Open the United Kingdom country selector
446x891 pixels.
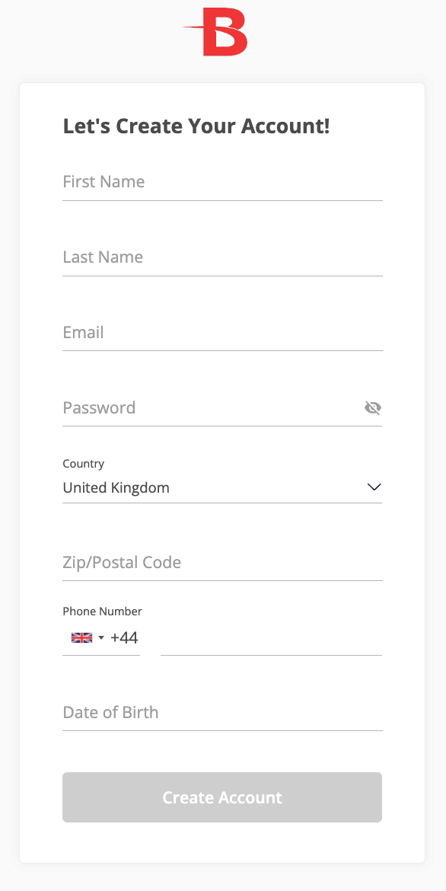click(x=222, y=487)
